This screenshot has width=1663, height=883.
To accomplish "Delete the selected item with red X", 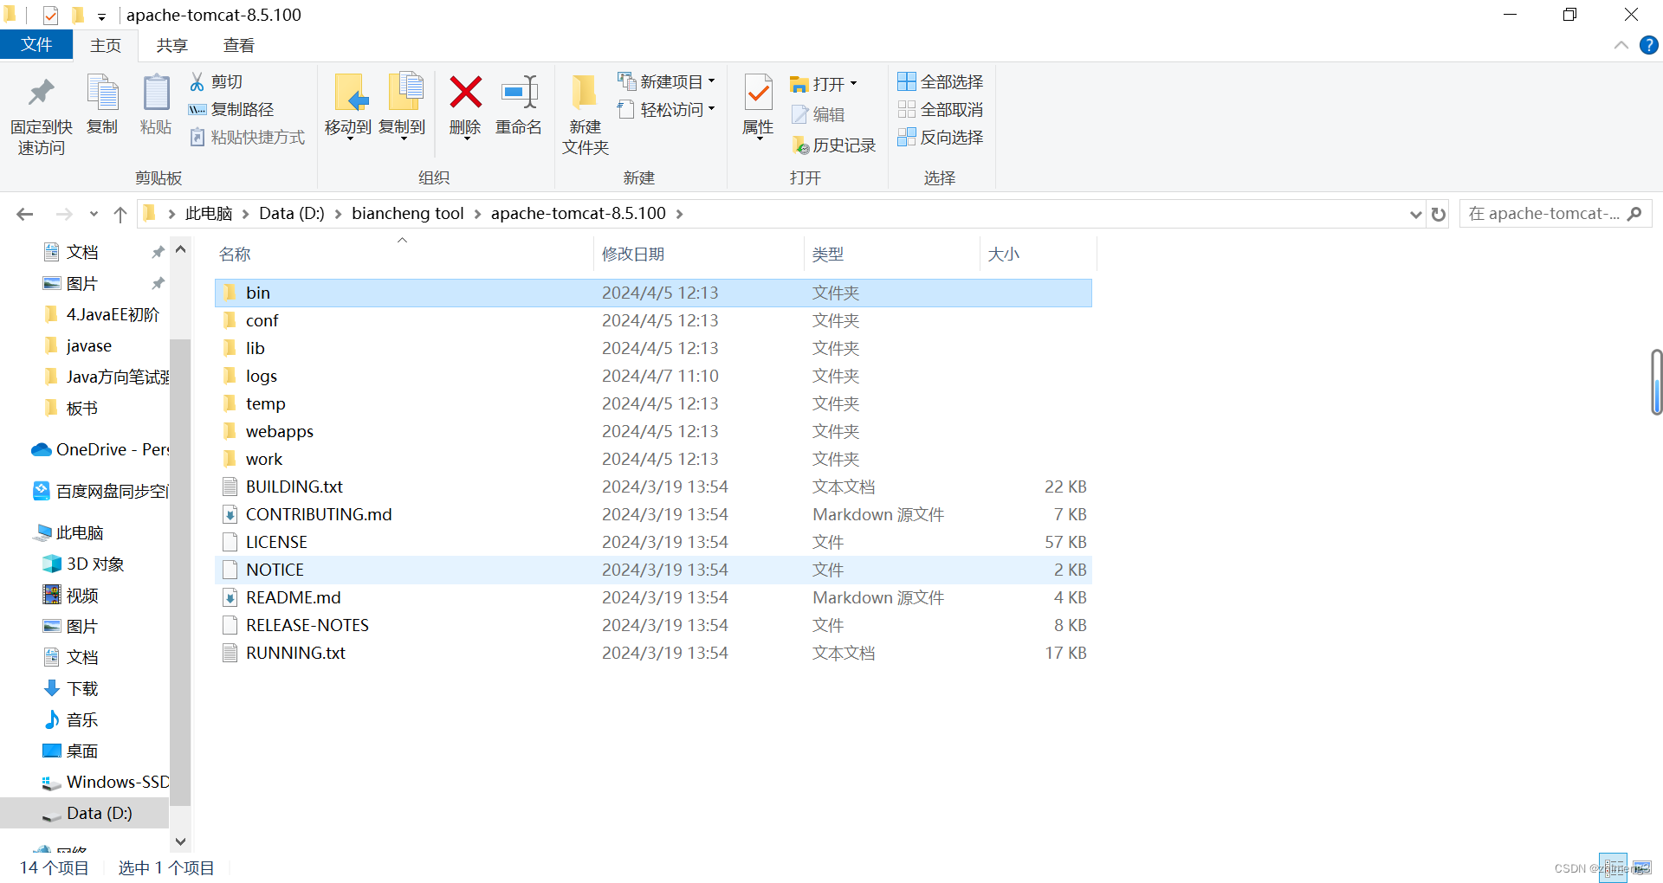I will click(465, 106).
